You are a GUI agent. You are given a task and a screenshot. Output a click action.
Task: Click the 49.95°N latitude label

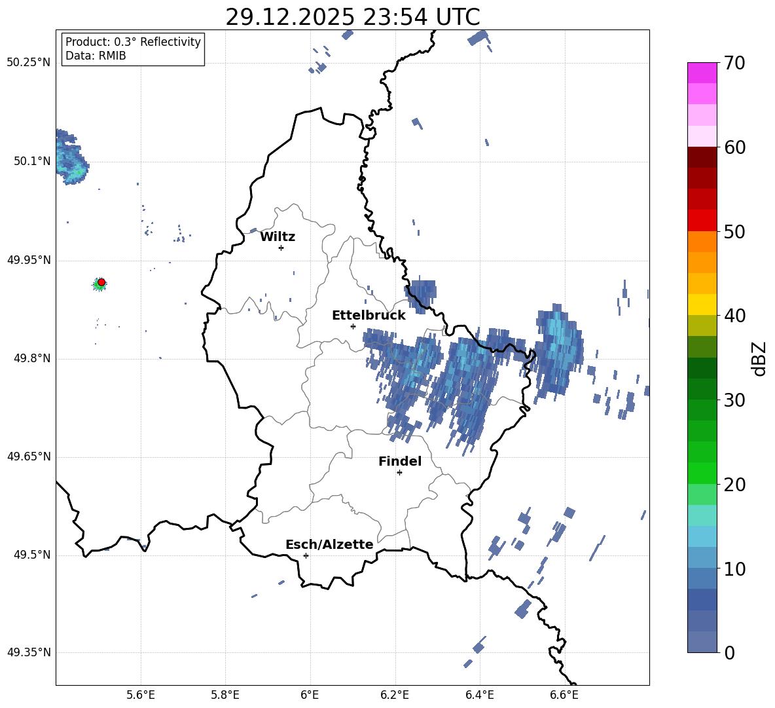[x=29, y=259]
